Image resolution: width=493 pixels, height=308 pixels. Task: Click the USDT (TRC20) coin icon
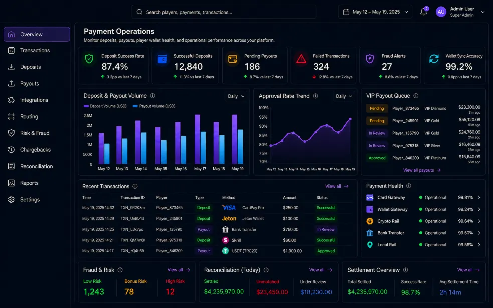click(225, 251)
